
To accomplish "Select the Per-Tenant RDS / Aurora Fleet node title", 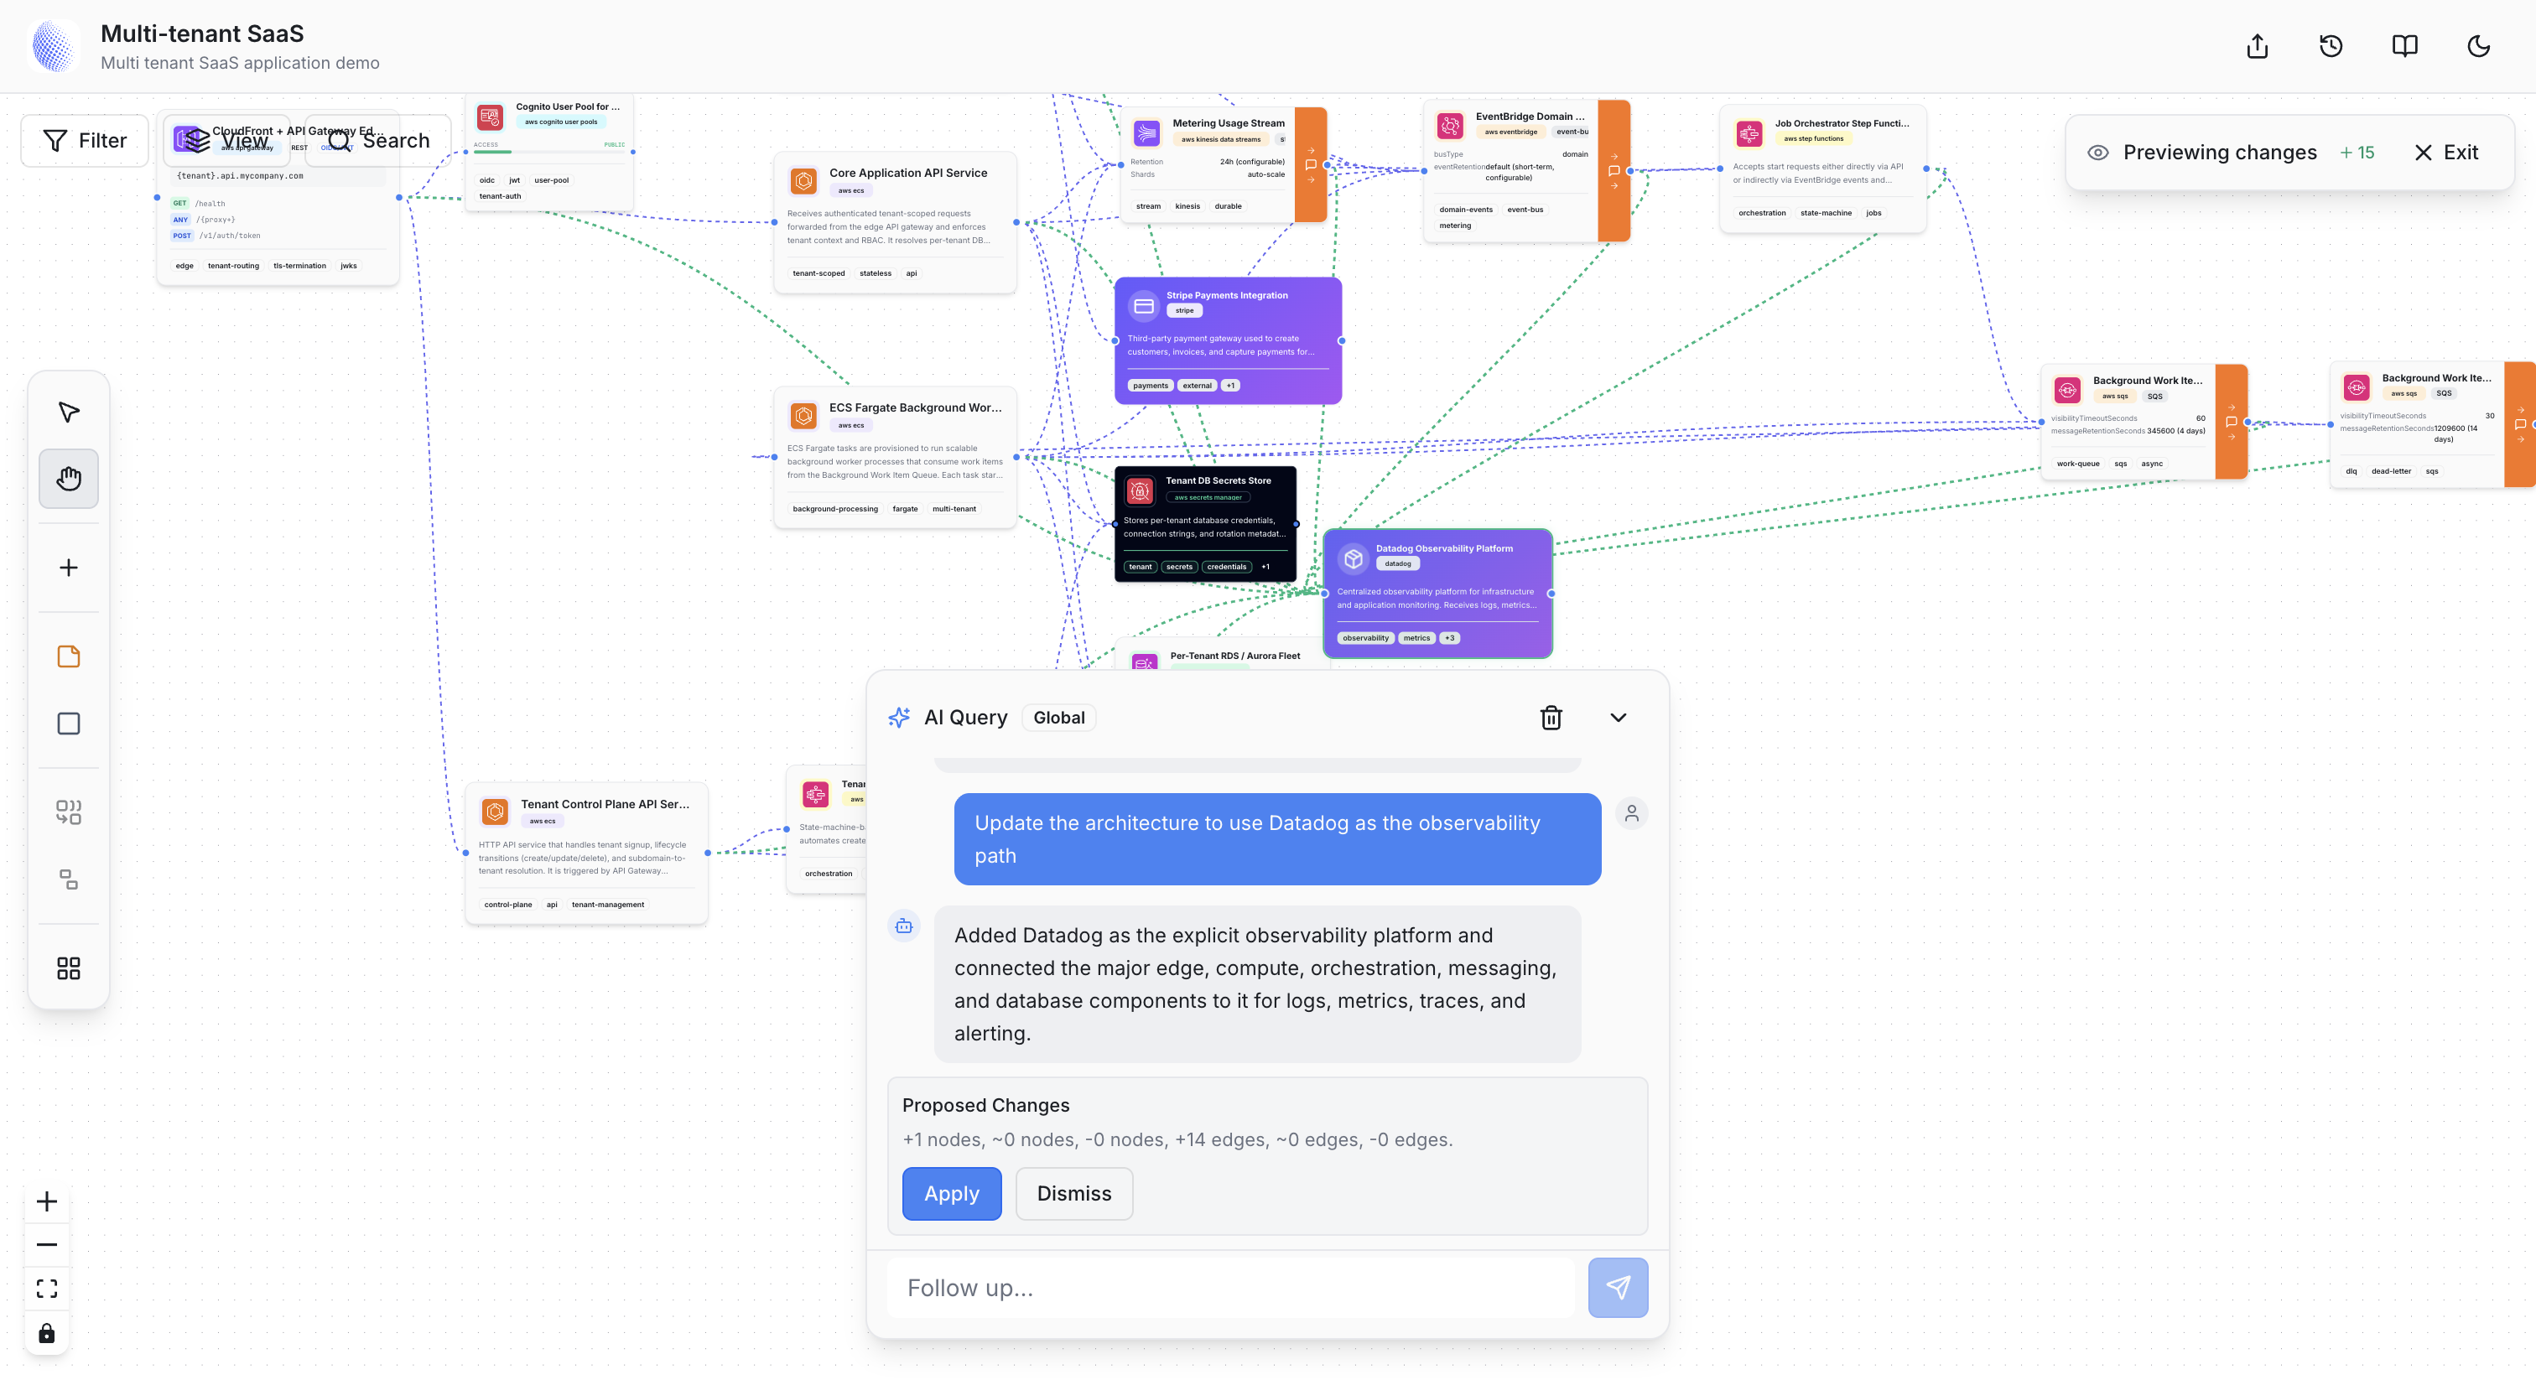I will tap(1234, 656).
